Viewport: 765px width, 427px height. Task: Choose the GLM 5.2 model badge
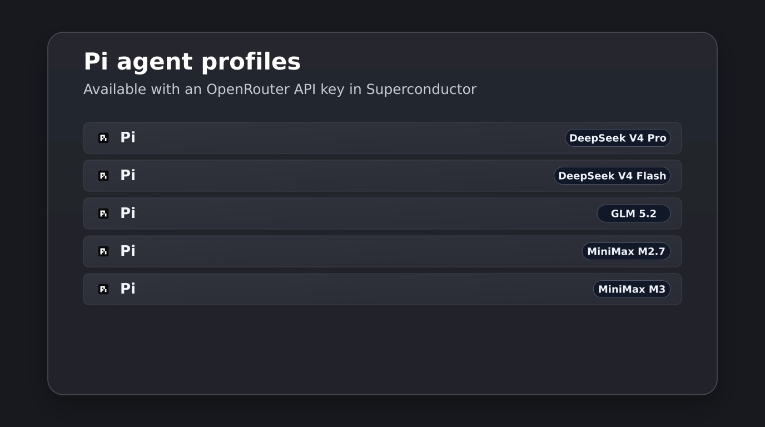point(634,213)
